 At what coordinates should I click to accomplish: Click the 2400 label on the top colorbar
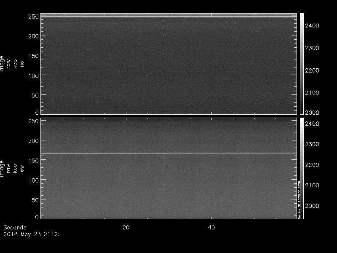coord(312,26)
